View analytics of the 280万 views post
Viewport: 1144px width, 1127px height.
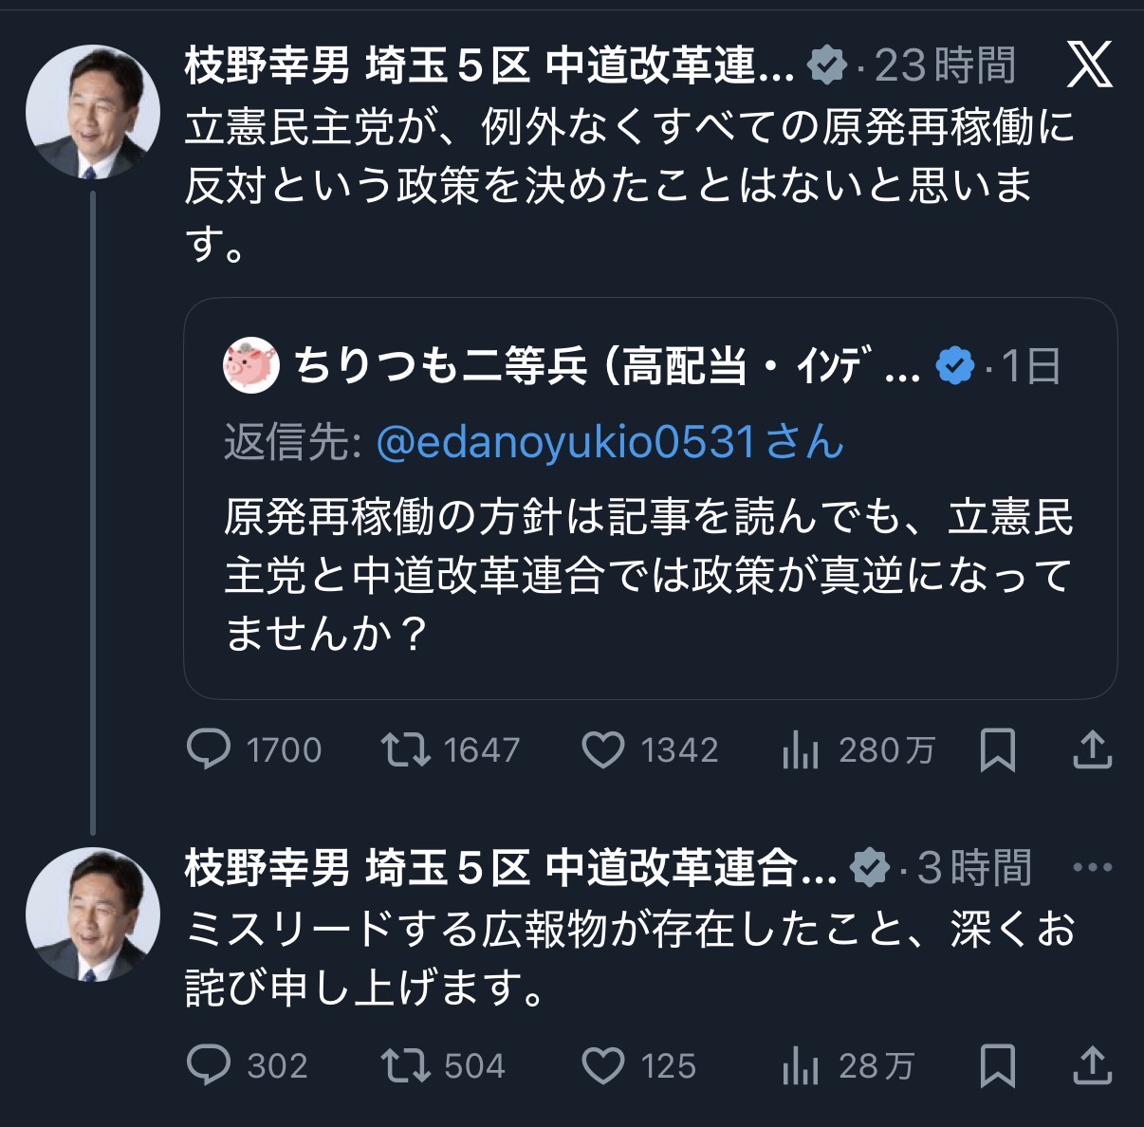(801, 751)
